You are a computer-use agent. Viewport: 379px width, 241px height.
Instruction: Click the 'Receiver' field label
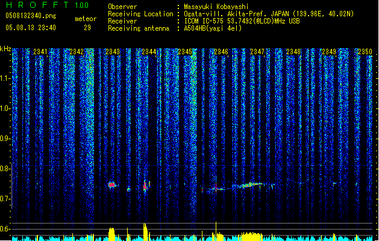tap(122, 21)
